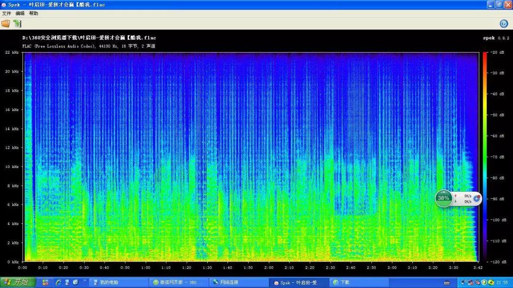Click the Spek icon in title bar
Image resolution: width=513 pixels, height=288 pixels.
(4, 5)
